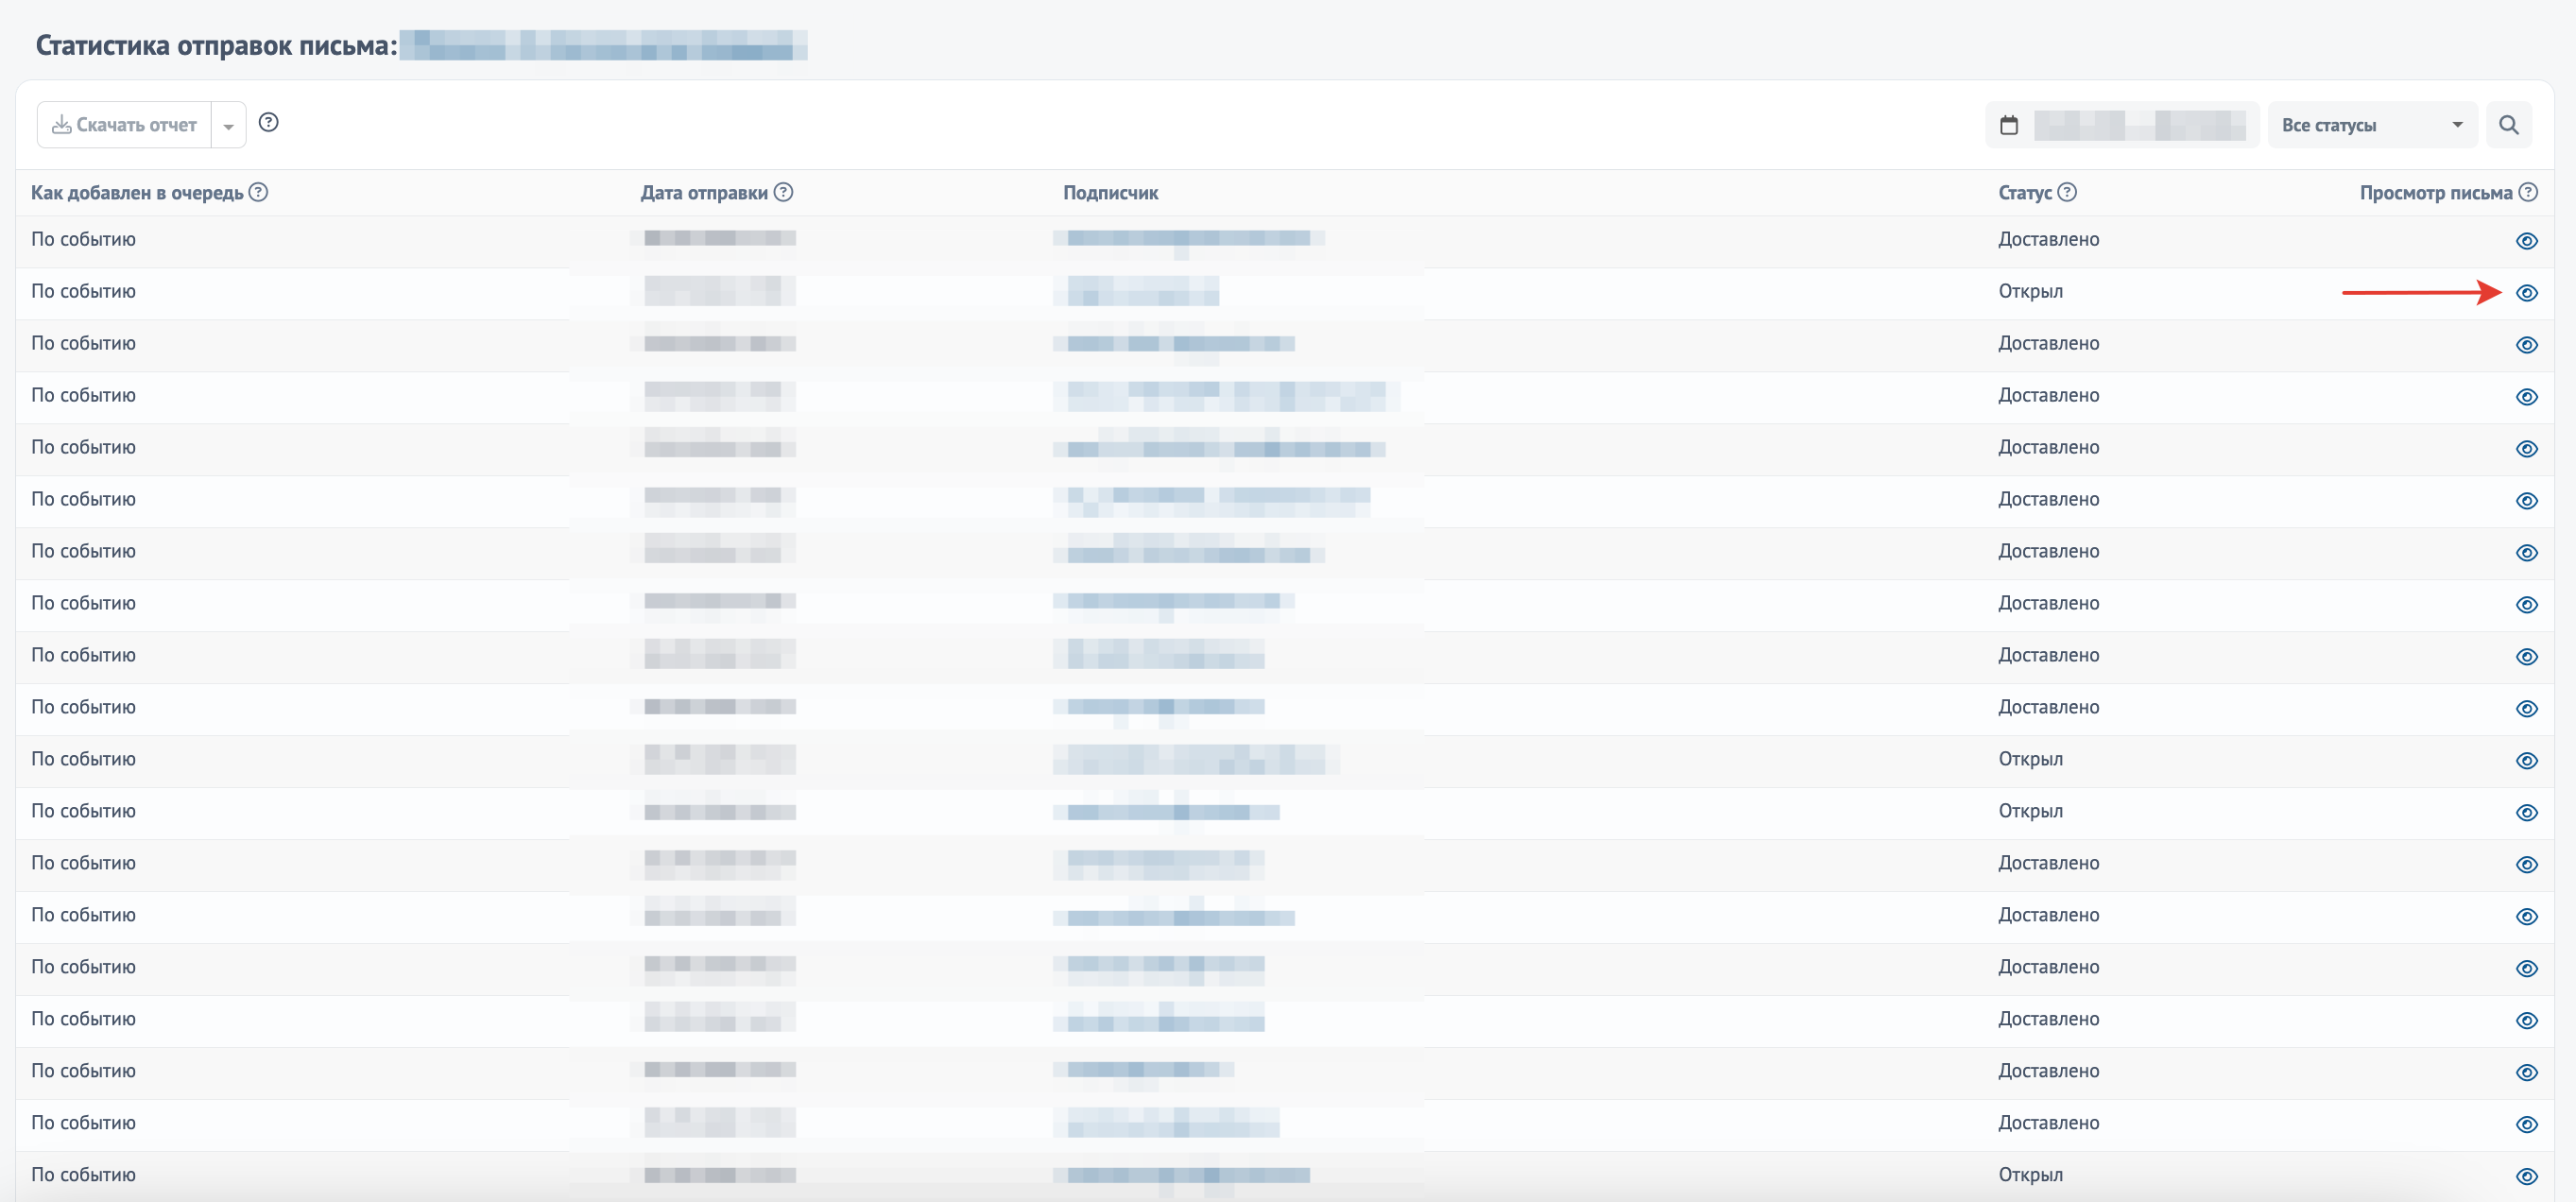The image size is (2576, 1202).
Task: Click the magnifier search button
Action: [2509, 125]
